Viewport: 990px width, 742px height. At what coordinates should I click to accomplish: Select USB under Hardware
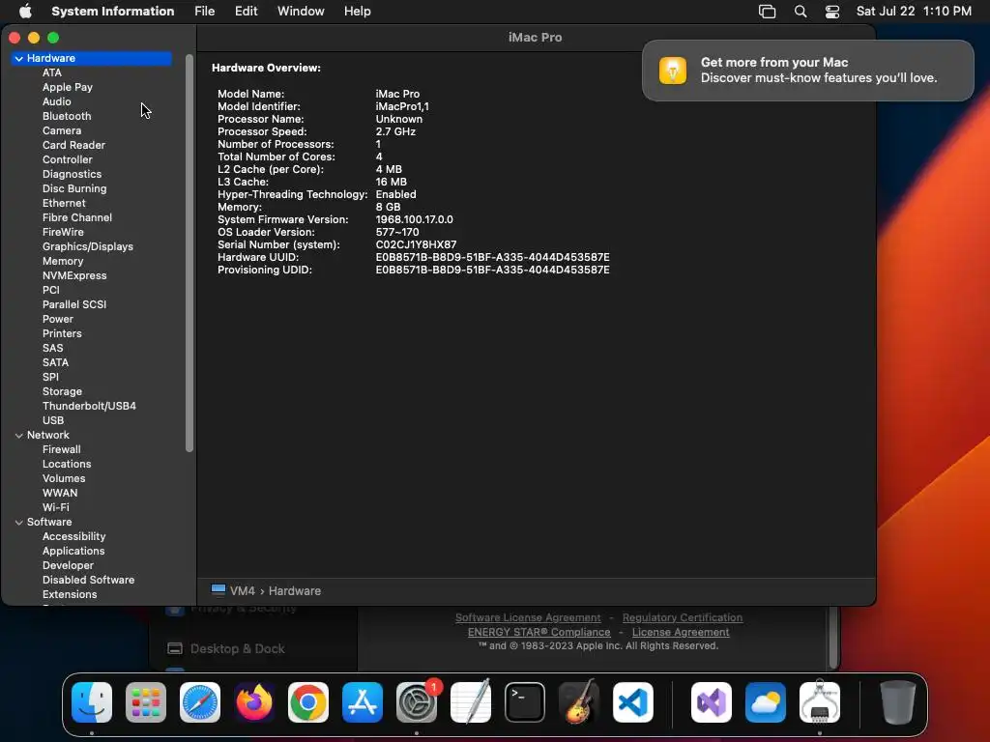(x=53, y=421)
